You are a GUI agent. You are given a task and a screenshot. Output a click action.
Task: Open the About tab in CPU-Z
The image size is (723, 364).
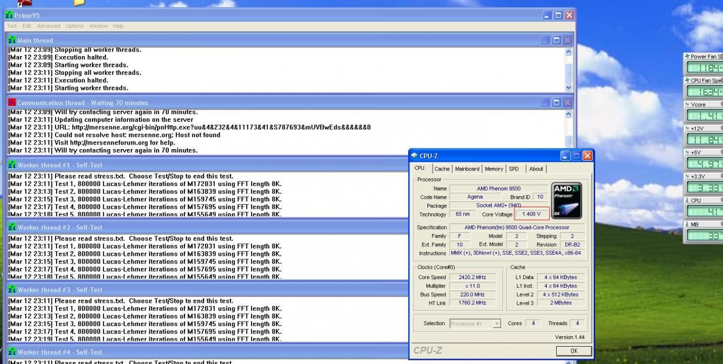pos(536,169)
